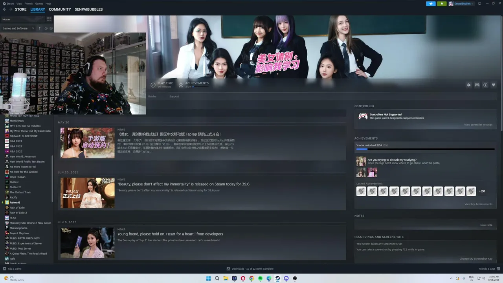This screenshot has height=283, width=503.
Task: Select Path of Exile 2 in library
Action: [18, 213]
